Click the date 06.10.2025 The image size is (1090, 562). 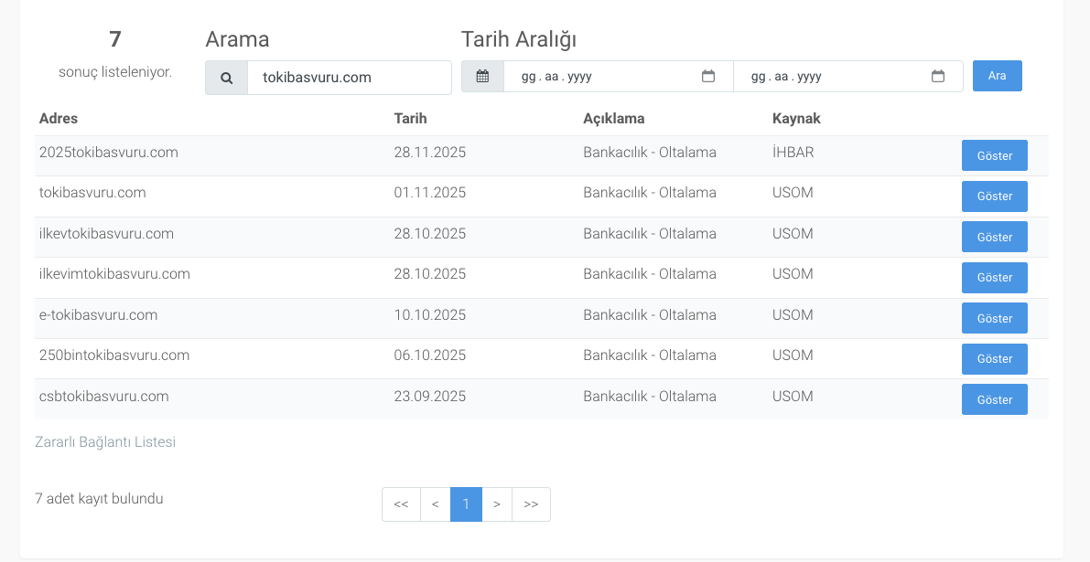[x=429, y=355]
